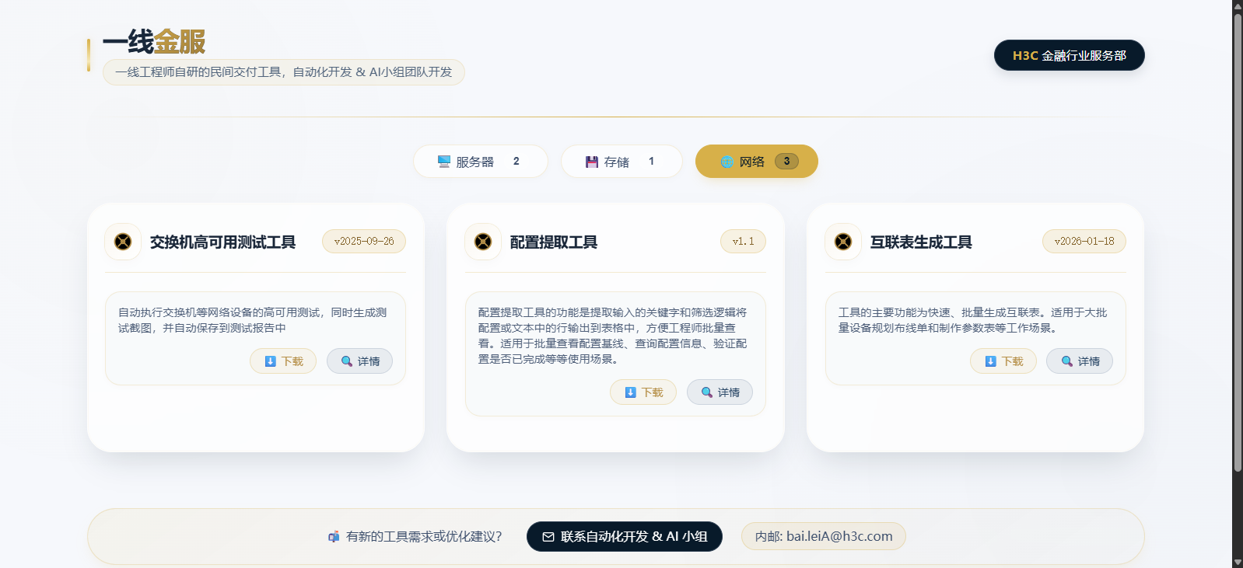Download the 互联表生成工具

pos(1003,361)
